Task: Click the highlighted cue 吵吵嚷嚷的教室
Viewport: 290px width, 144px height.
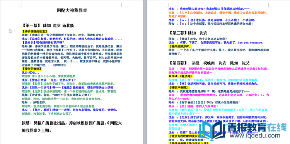Action: pyautogui.click(x=34, y=31)
